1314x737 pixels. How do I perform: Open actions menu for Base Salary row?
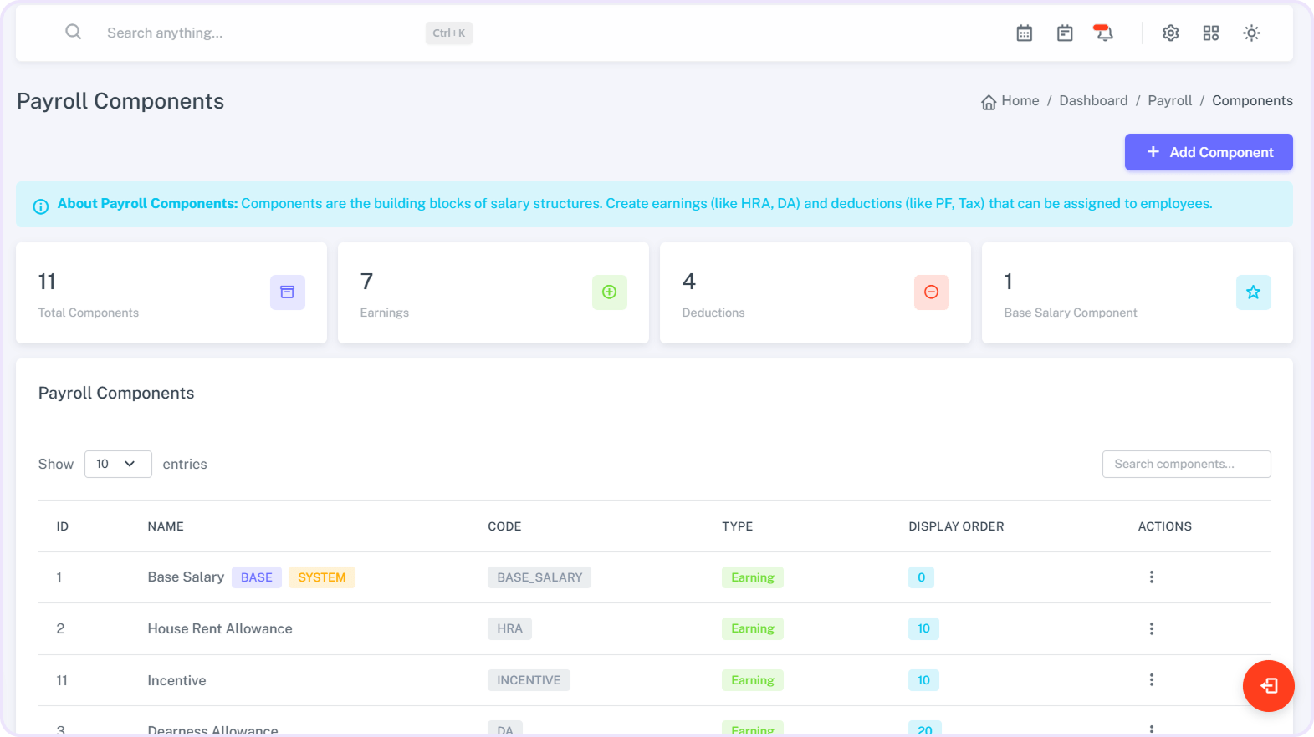click(x=1151, y=577)
